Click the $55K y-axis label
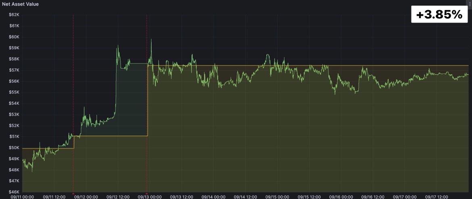 coord(15,92)
